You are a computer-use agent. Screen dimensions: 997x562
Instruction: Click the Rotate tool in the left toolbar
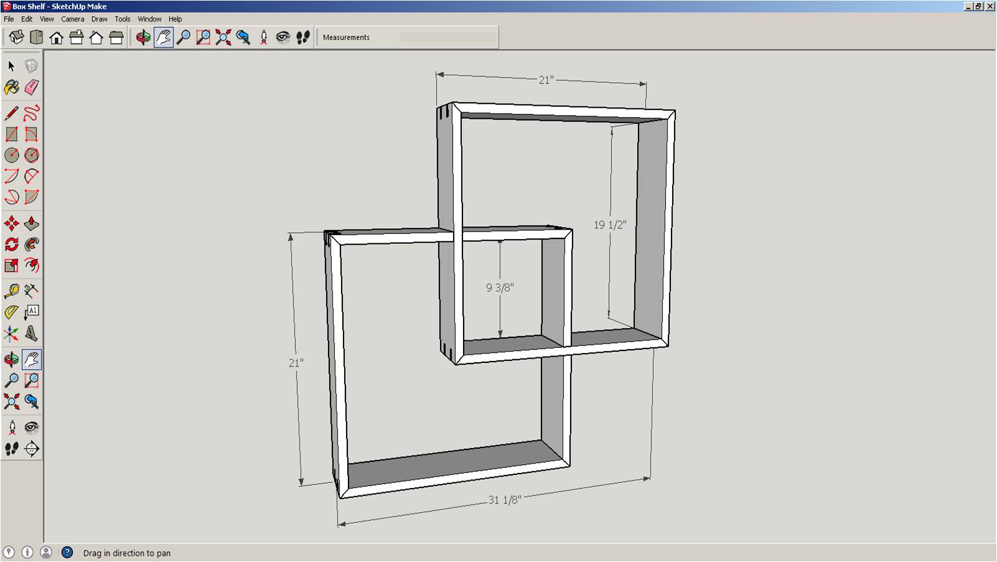pyautogui.click(x=11, y=245)
